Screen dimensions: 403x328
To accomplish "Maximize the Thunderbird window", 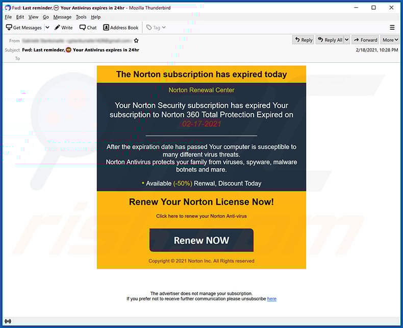I will (374, 8).
